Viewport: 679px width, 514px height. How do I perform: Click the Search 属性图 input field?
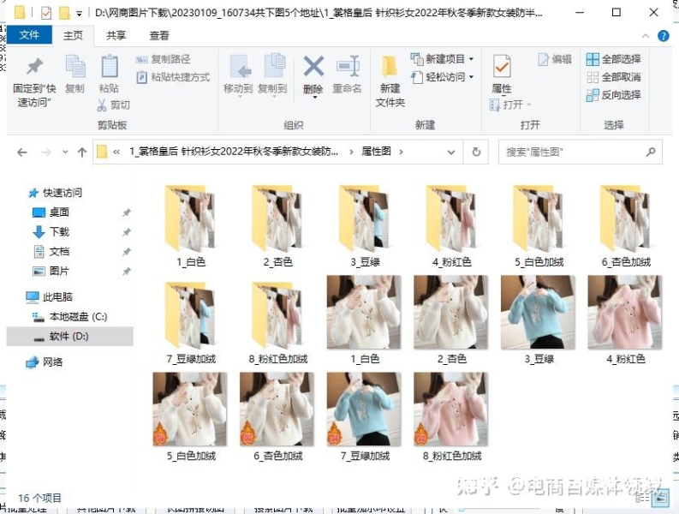[x=581, y=152]
